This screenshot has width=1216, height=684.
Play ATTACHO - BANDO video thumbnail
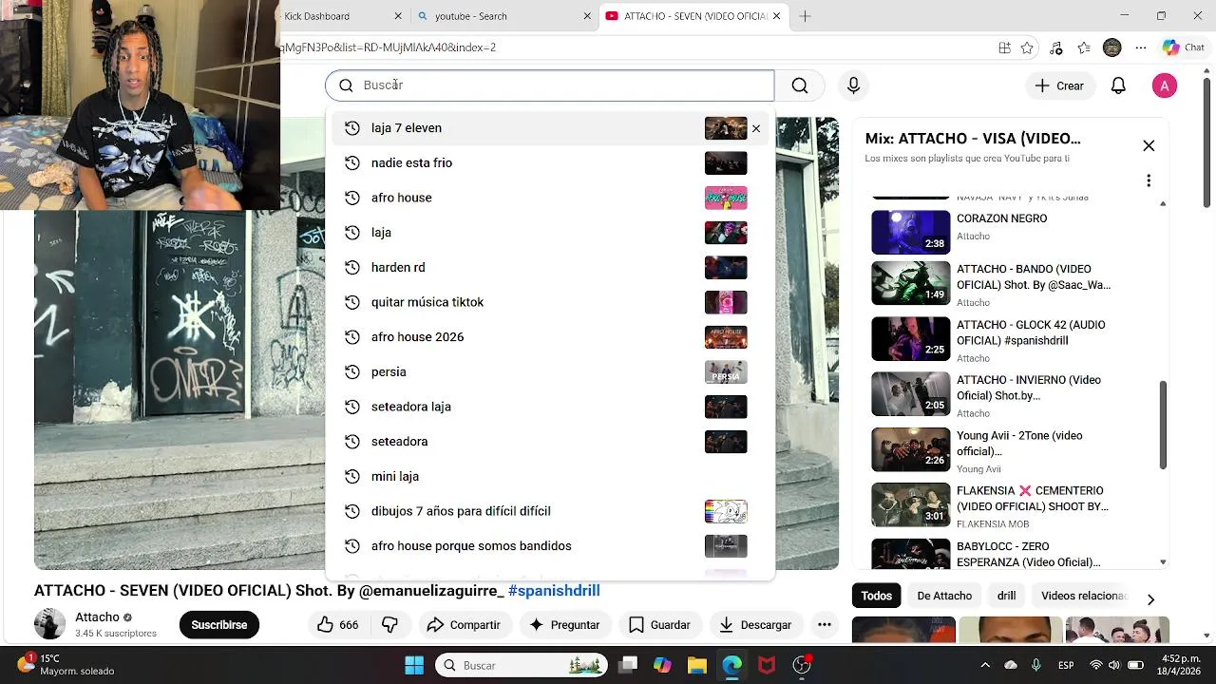[910, 283]
